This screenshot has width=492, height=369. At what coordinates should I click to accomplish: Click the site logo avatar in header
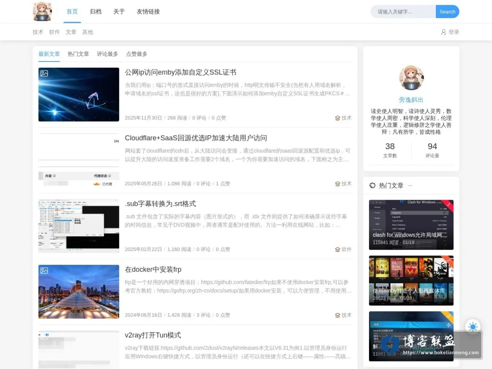[x=42, y=11]
